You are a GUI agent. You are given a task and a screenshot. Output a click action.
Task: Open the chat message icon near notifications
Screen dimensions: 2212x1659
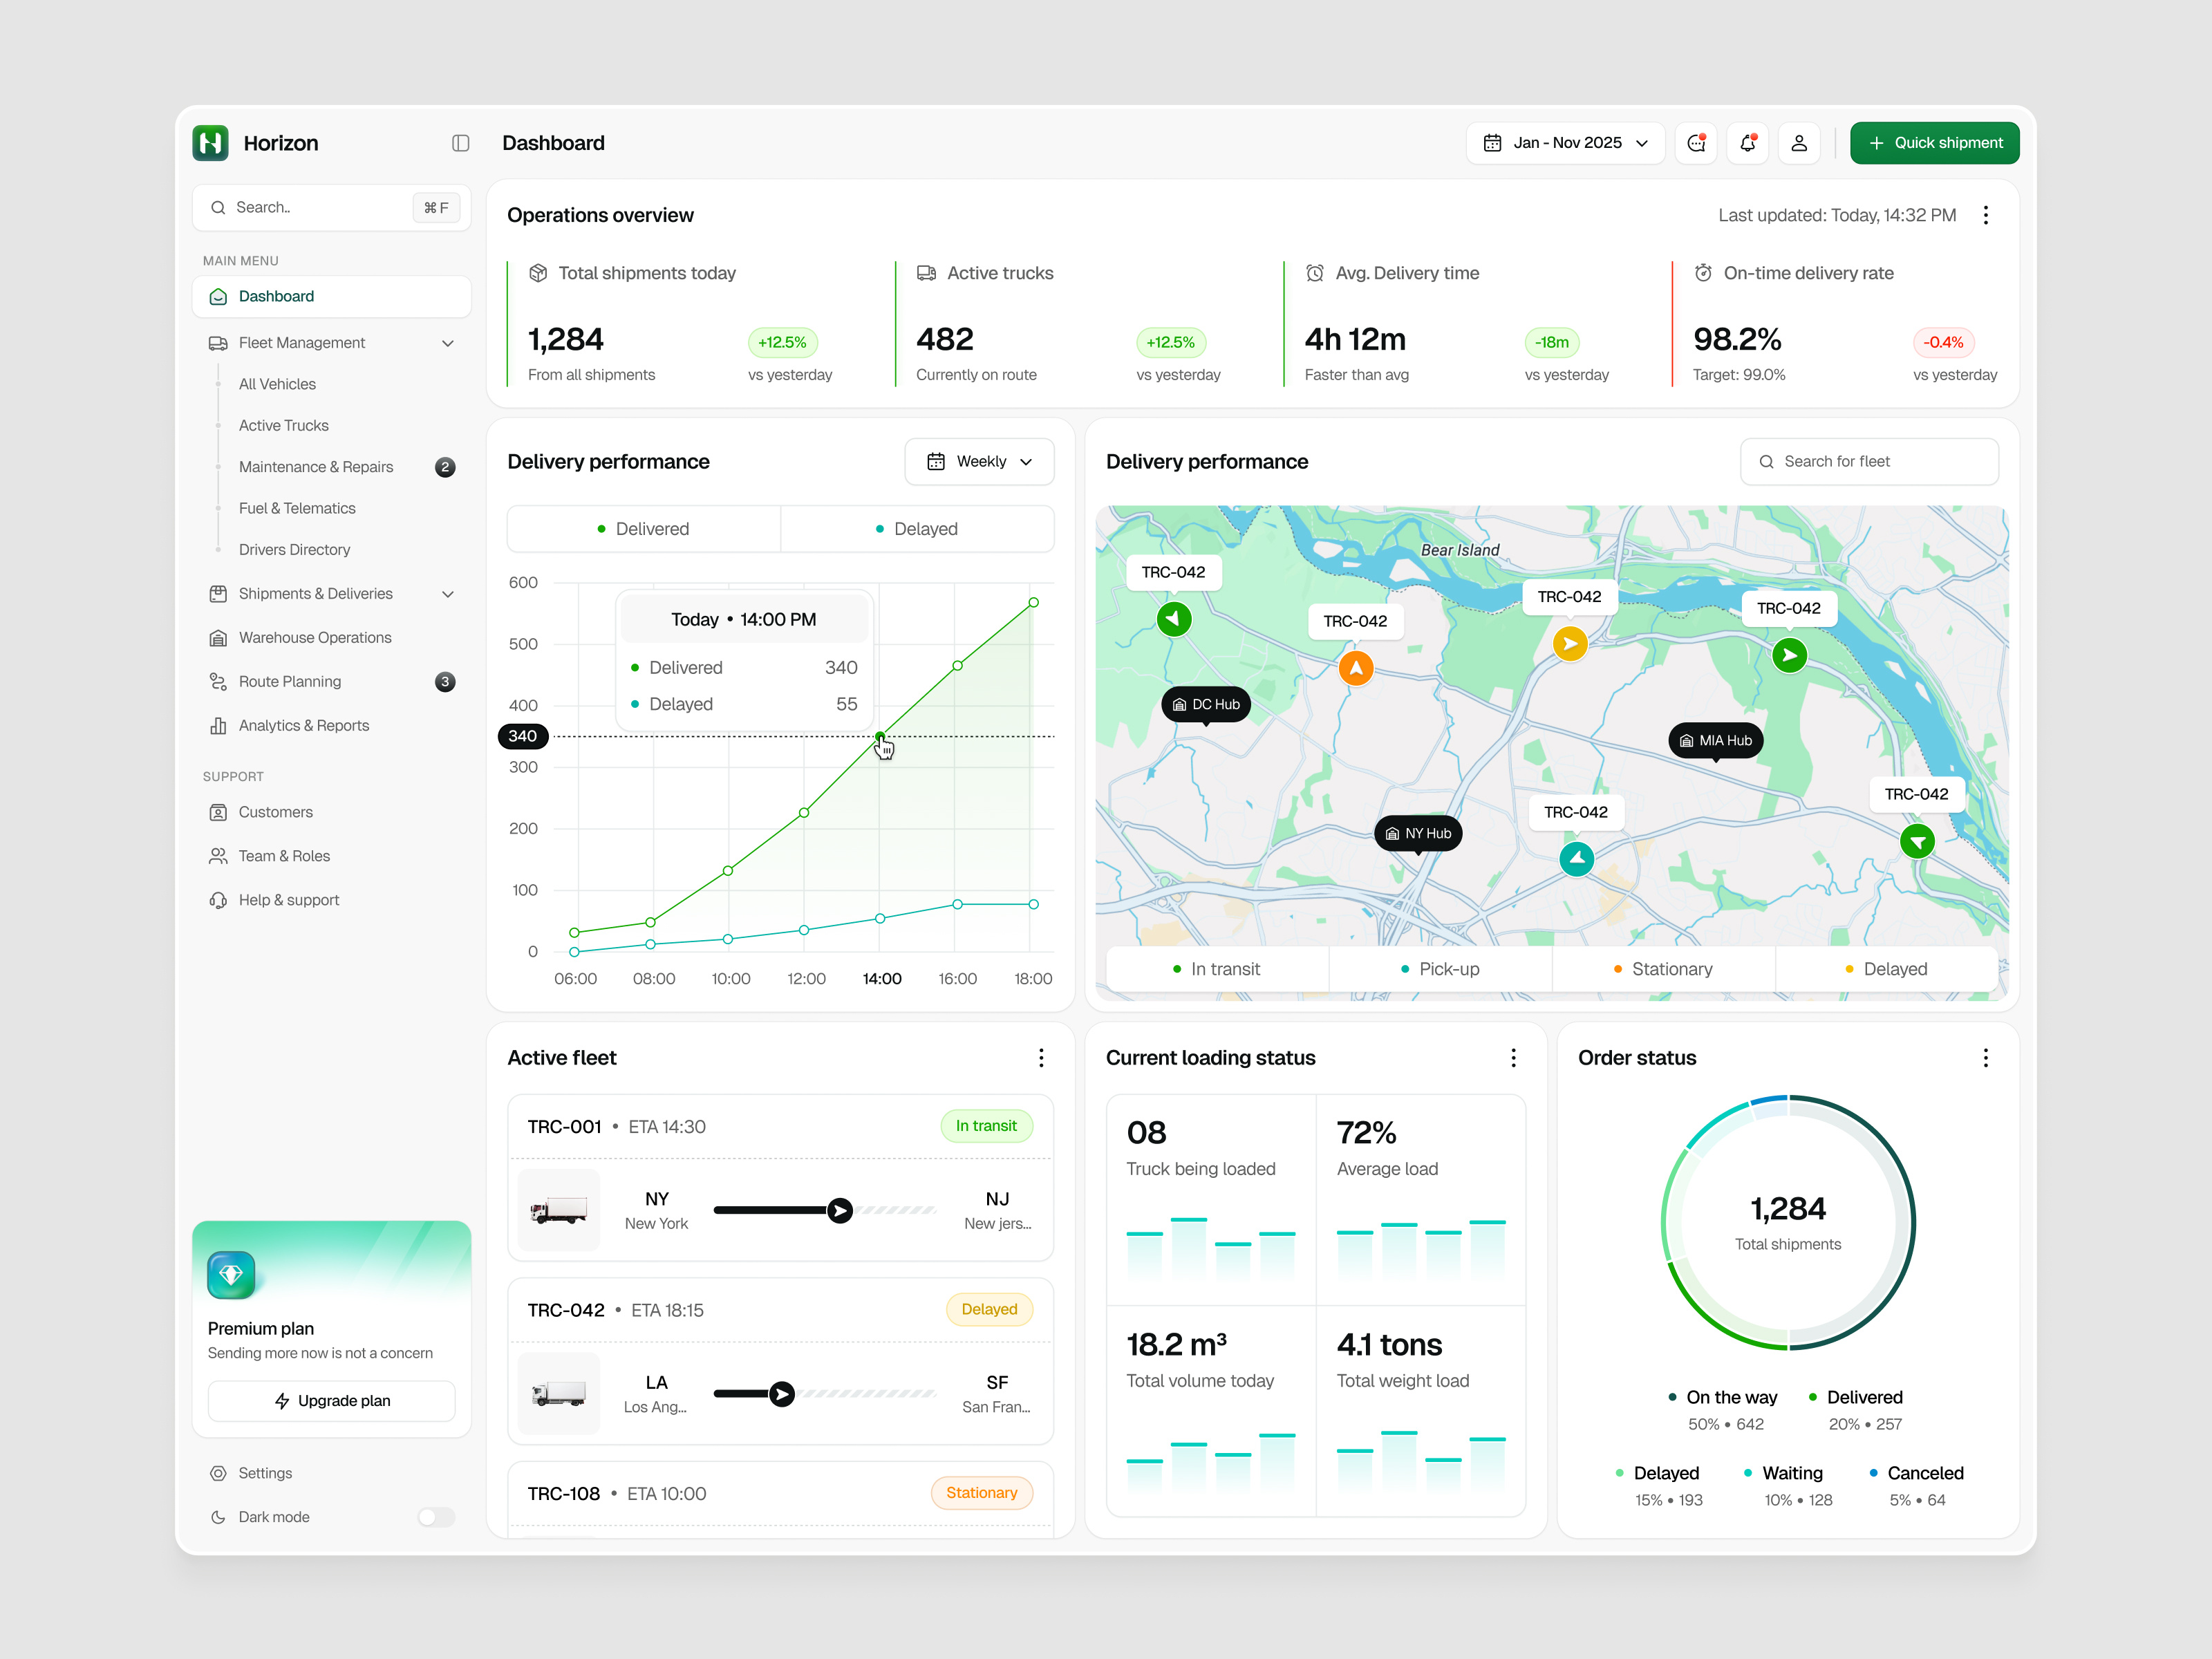1696,143
